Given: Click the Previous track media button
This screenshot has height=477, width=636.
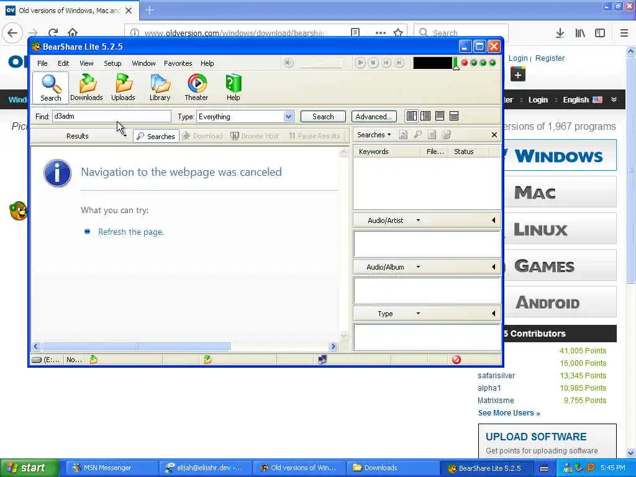Looking at the screenshot, I should click(386, 63).
